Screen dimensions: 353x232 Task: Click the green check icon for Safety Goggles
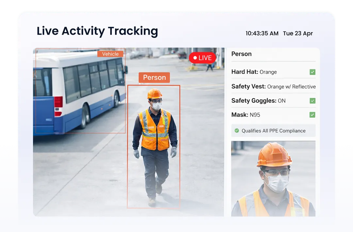click(x=312, y=100)
